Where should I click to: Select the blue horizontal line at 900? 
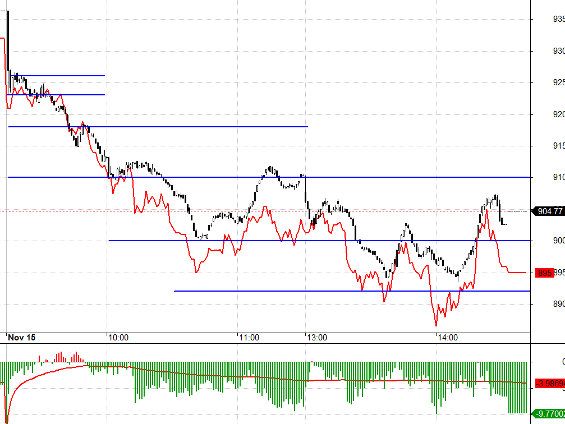[319, 241]
